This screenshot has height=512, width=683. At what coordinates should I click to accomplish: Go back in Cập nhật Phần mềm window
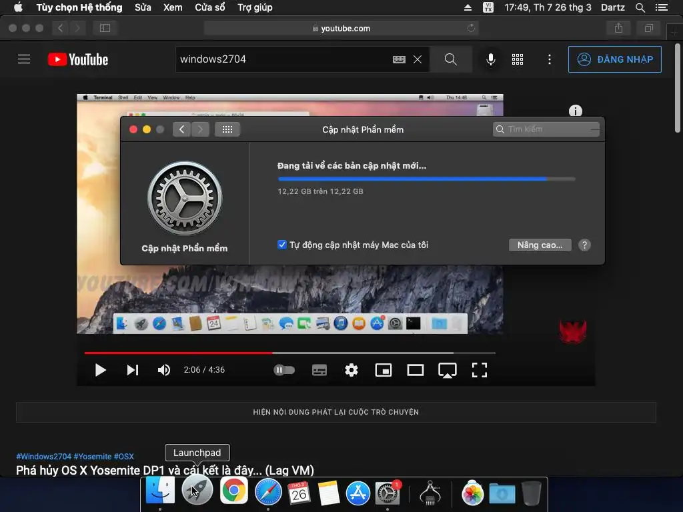[x=181, y=129]
